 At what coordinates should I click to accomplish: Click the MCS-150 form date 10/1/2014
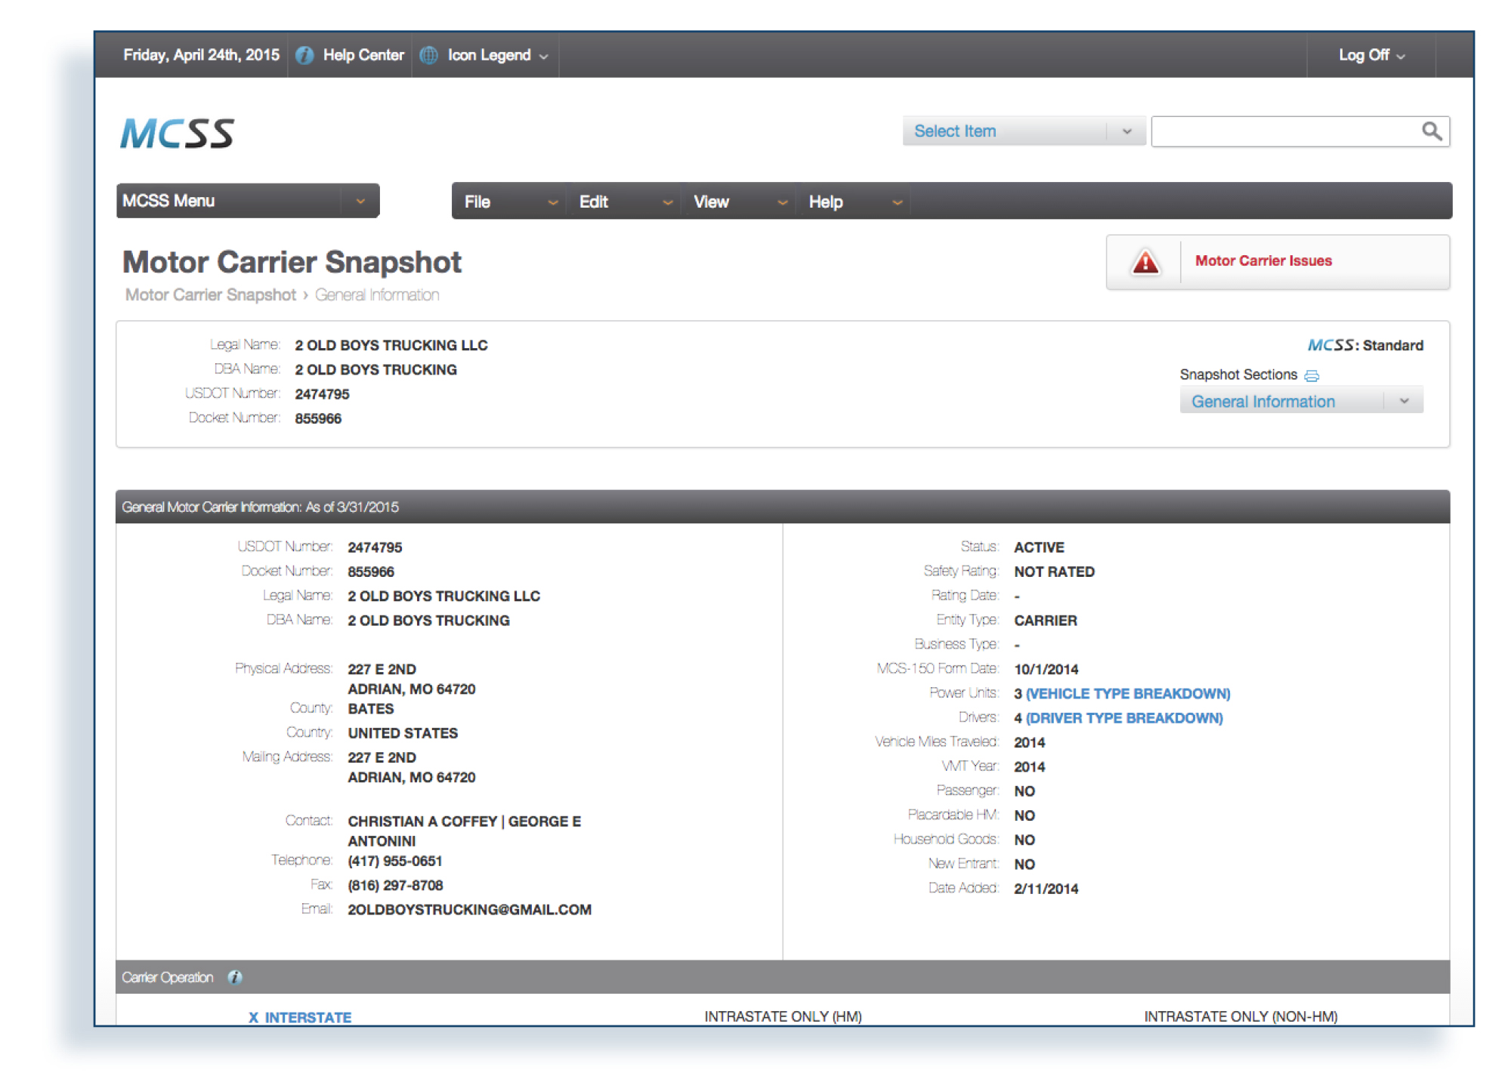pyautogui.click(x=1046, y=669)
